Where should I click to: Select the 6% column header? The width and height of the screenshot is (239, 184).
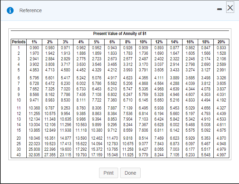[x=112, y=42]
